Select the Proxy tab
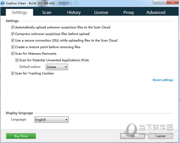Image resolution: width=180 pixels, height=143 pixels. [129, 12]
